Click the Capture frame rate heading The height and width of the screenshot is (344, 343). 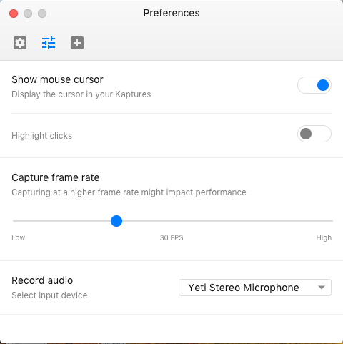click(x=56, y=177)
